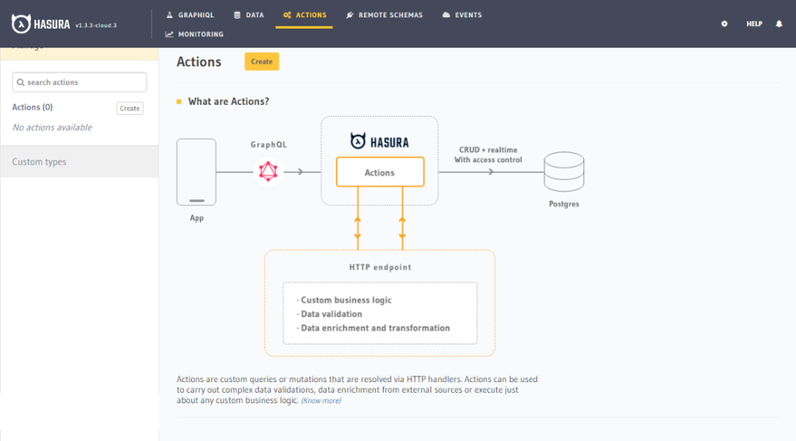Click the 'No actions available' text
Viewport: 796px width, 441px height.
pyautogui.click(x=53, y=128)
